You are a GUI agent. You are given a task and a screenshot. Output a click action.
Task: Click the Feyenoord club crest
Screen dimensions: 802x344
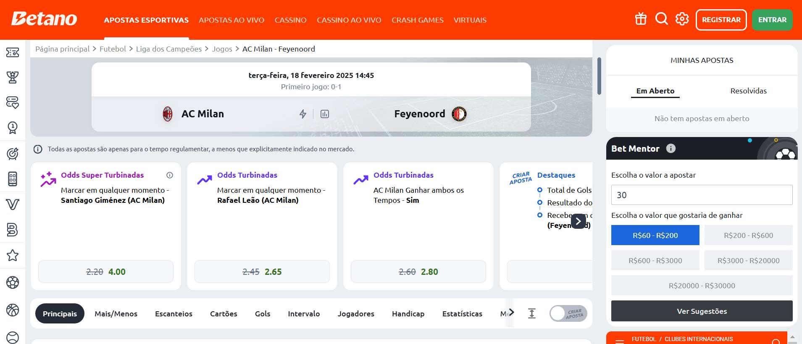click(x=459, y=114)
